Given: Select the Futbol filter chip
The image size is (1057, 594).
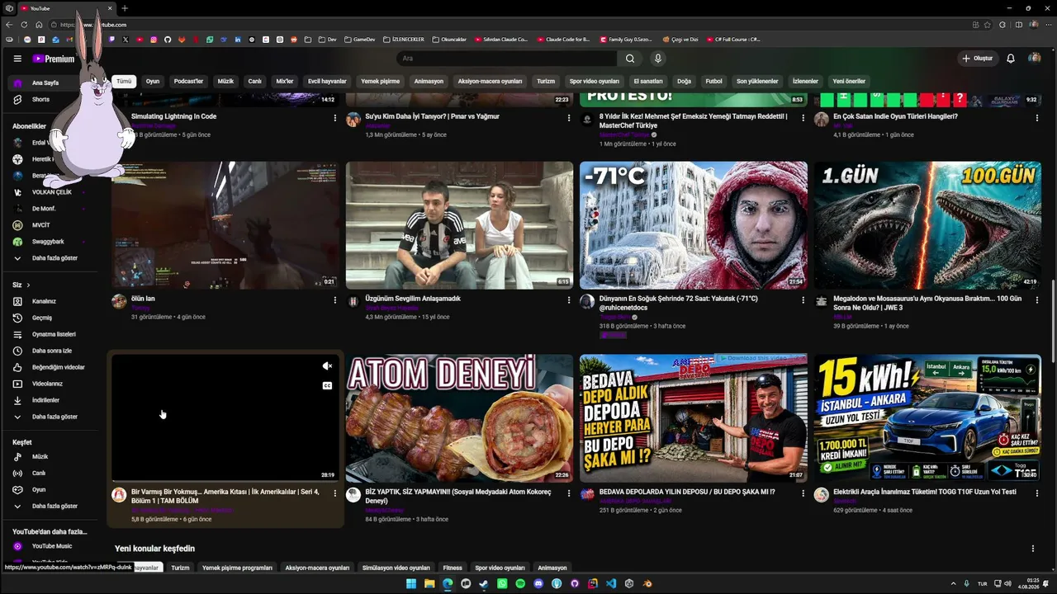Looking at the screenshot, I should 713,82.
